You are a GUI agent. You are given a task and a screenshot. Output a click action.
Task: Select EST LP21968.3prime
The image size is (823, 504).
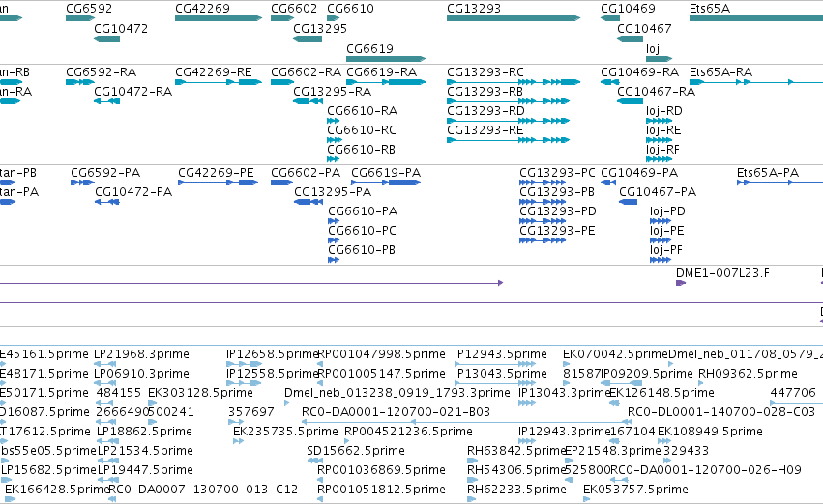coord(140,354)
